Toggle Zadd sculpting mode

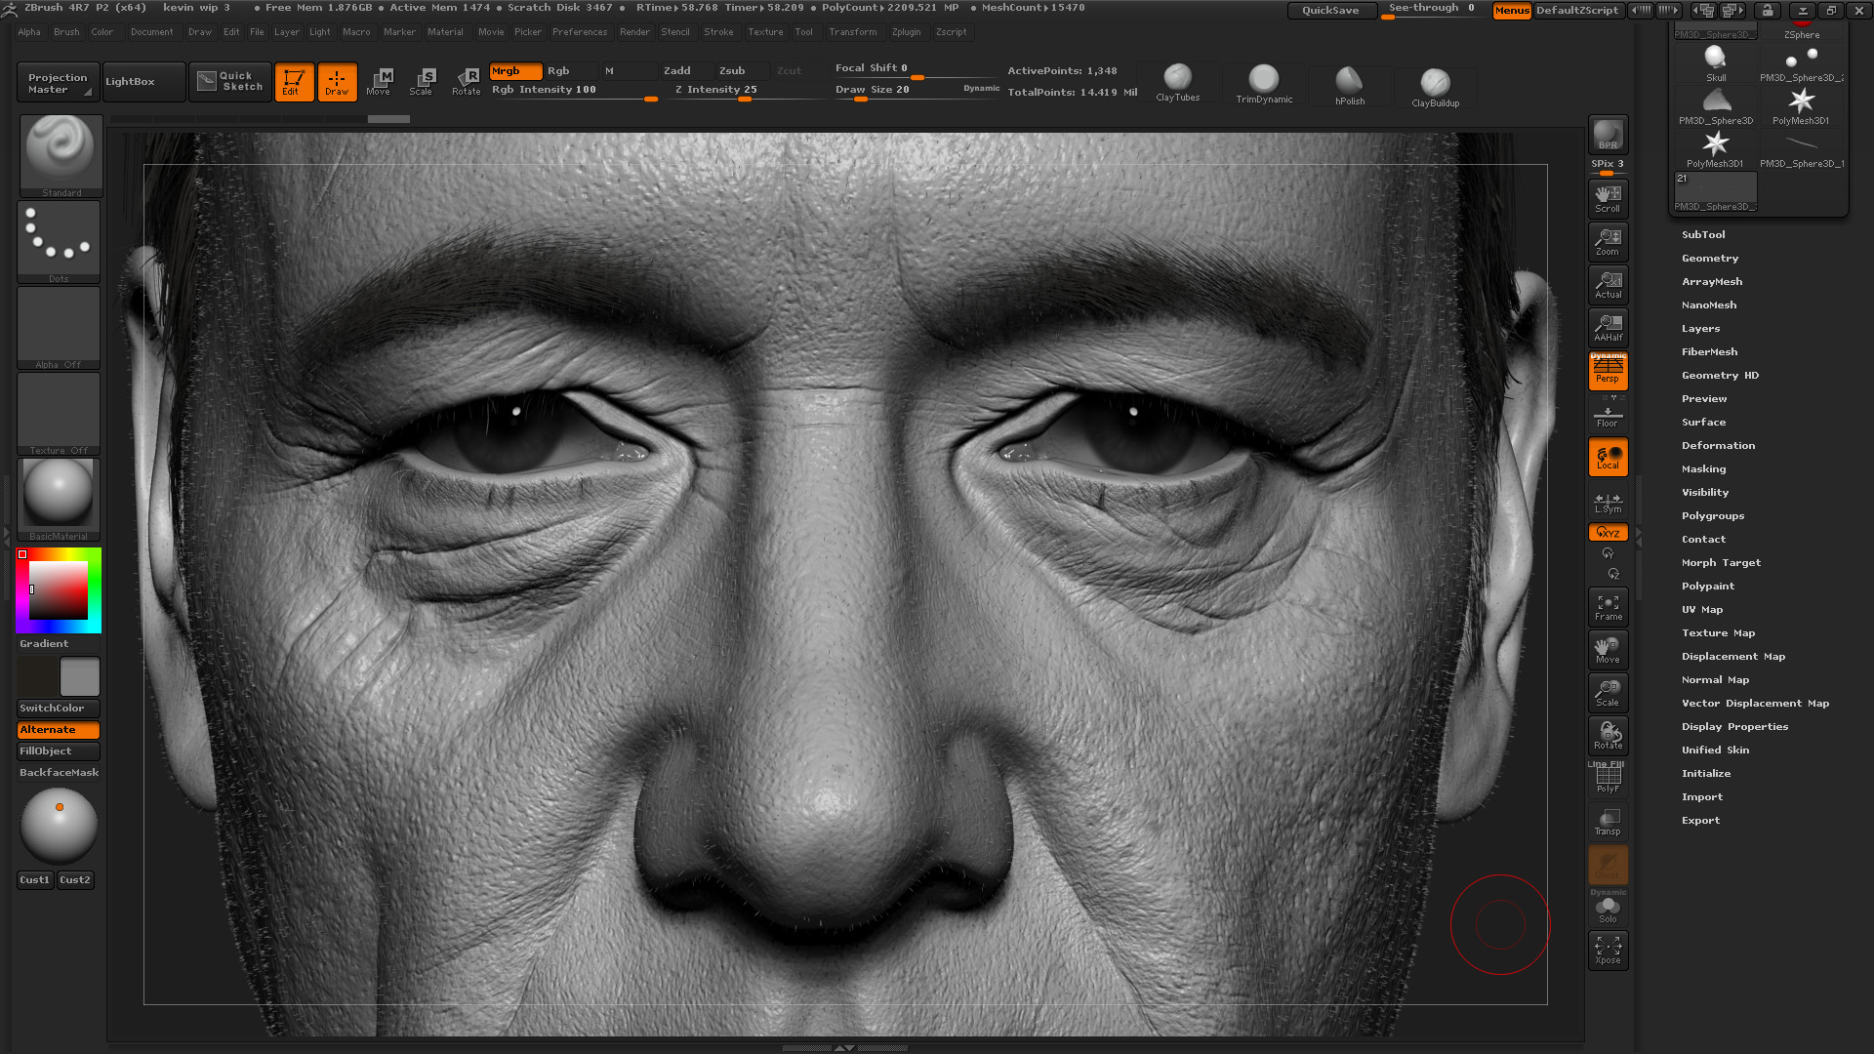(675, 70)
